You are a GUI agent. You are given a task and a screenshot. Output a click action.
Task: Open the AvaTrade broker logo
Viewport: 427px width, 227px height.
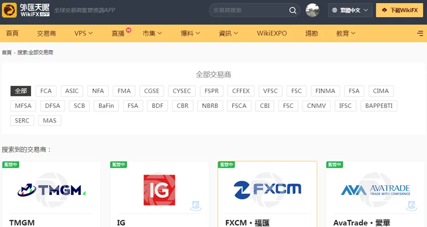pyautogui.click(x=376, y=190)
